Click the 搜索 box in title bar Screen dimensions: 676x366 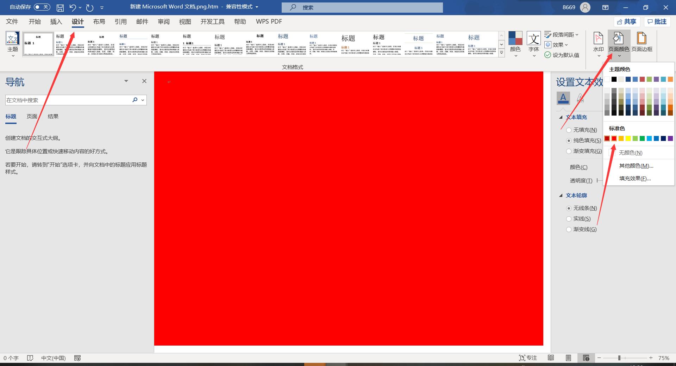(x=362, y=7)
